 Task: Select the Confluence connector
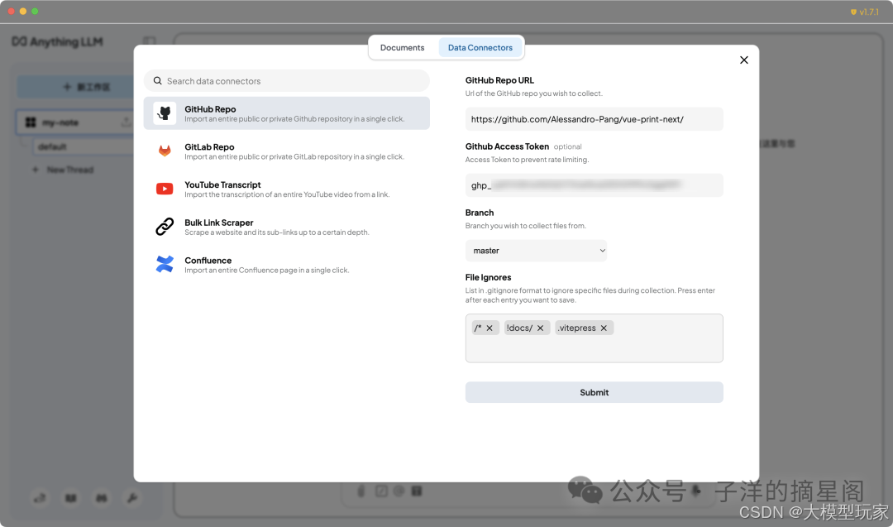pyautogui.click(x=286, y=265)
